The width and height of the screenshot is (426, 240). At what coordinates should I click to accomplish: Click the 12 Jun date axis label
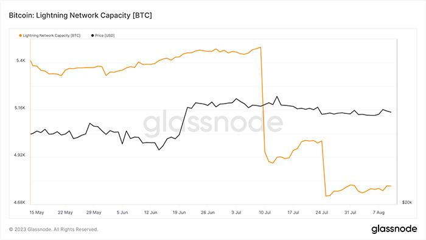[x=150, y=212]
